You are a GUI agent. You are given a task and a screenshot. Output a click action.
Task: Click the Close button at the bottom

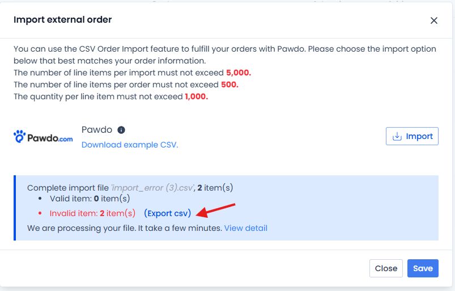386,268
